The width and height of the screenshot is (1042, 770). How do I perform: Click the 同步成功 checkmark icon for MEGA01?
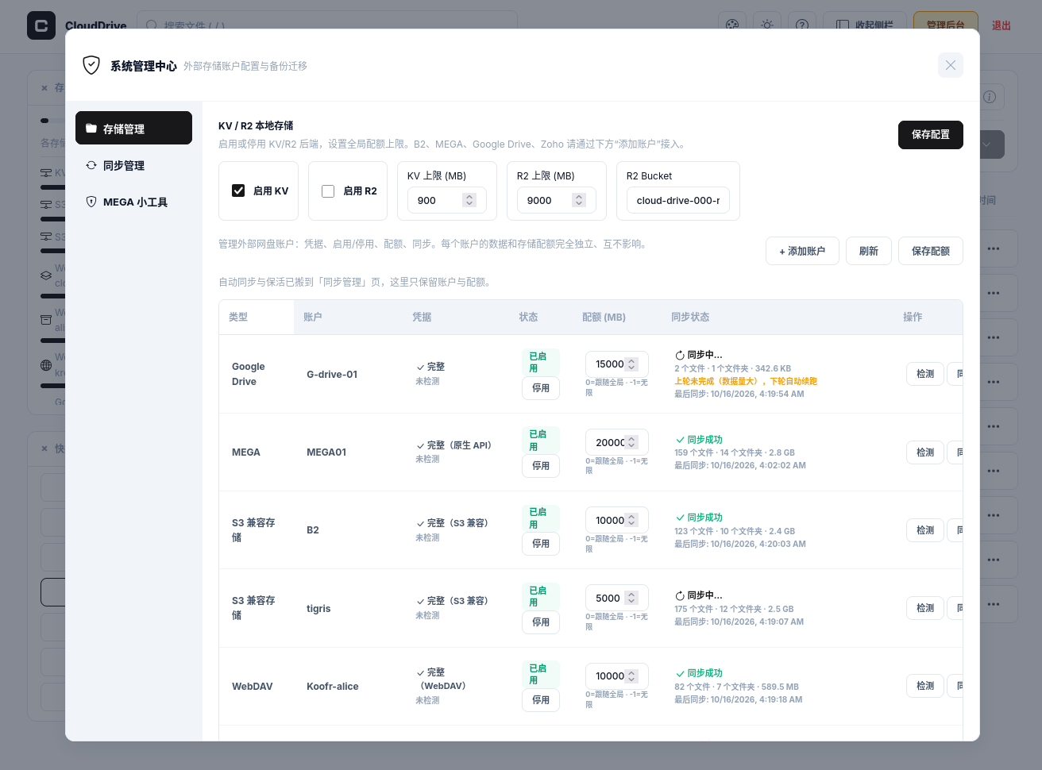click(680, 440)
